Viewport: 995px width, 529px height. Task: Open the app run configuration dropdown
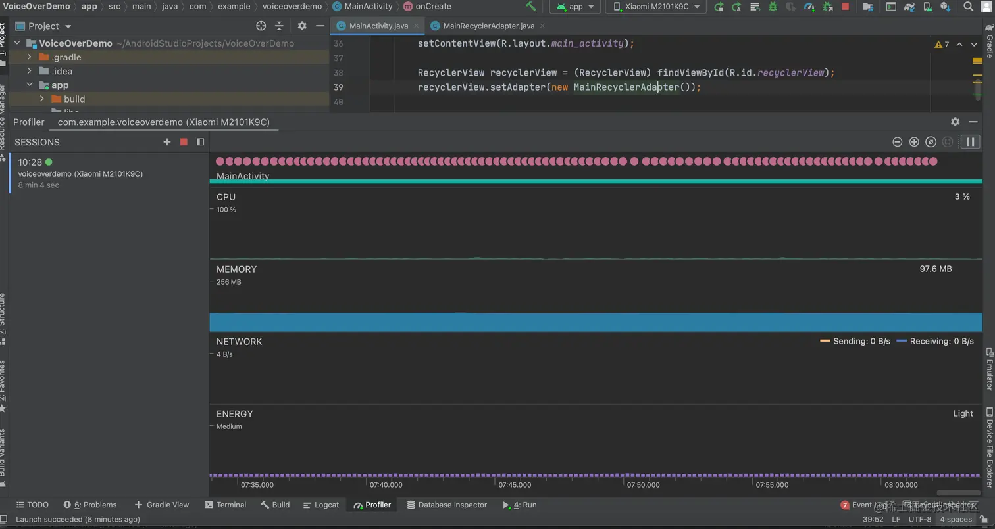coord(575,7)
